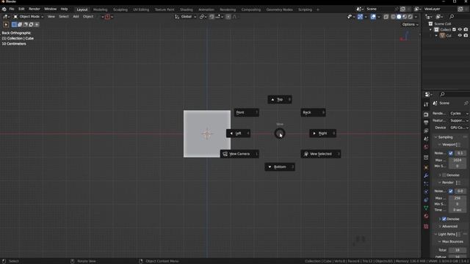Screen dimensions: 470x264
Task: Switch to the Geometry Nodes workspace tab
Action: tap(279, 10)
